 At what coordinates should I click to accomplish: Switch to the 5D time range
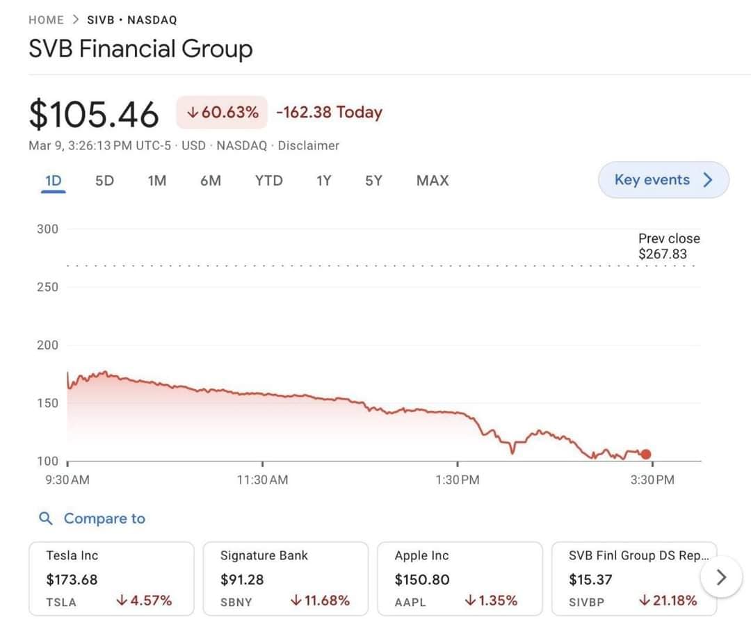click(104, 181)
